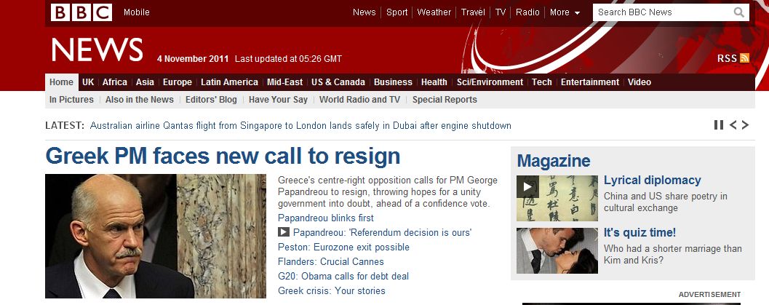Open the Business section tab
The height and width of the screenshot is (305, 769).
(393, 82)
